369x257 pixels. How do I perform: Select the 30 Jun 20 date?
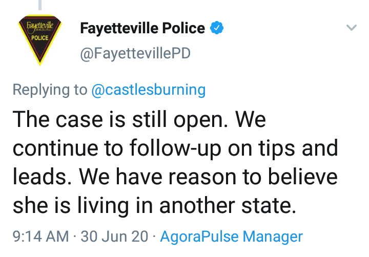coord(114,237)
